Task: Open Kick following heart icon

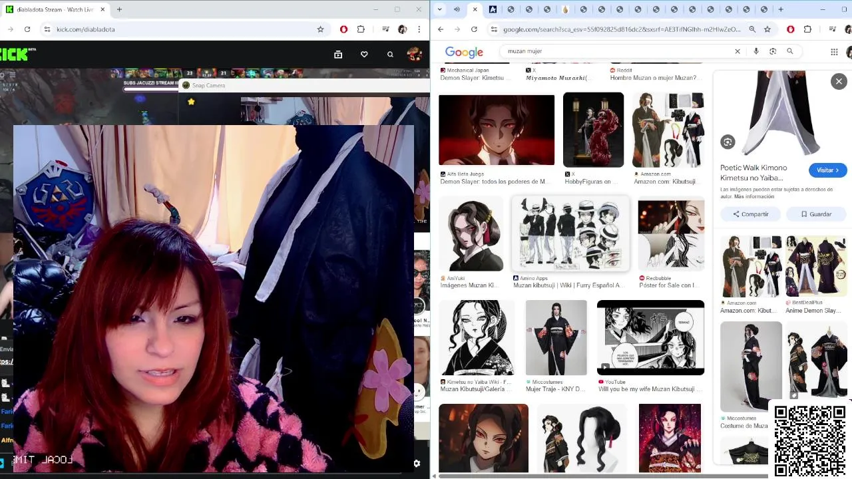Action: tap(364, 55)
